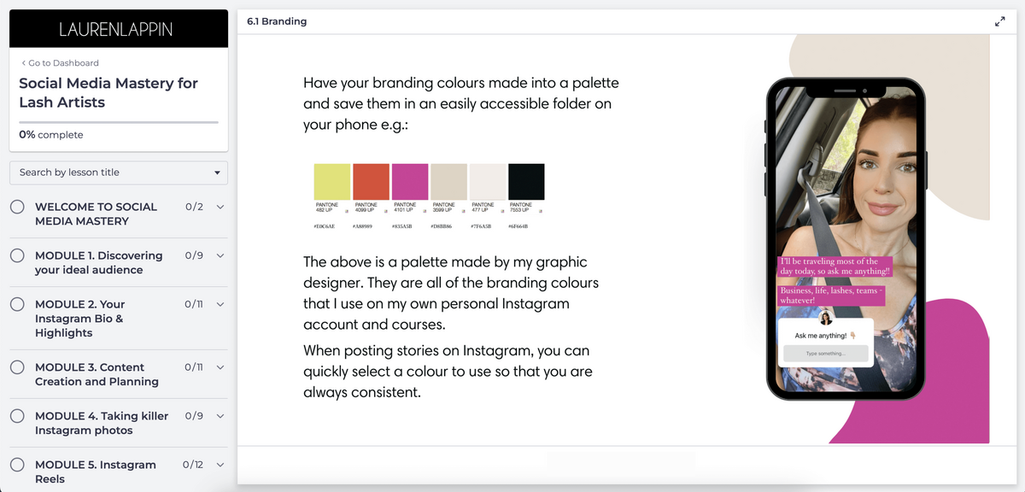Click the Social Media Mastery for Lash Artists title

pos(108,92)
